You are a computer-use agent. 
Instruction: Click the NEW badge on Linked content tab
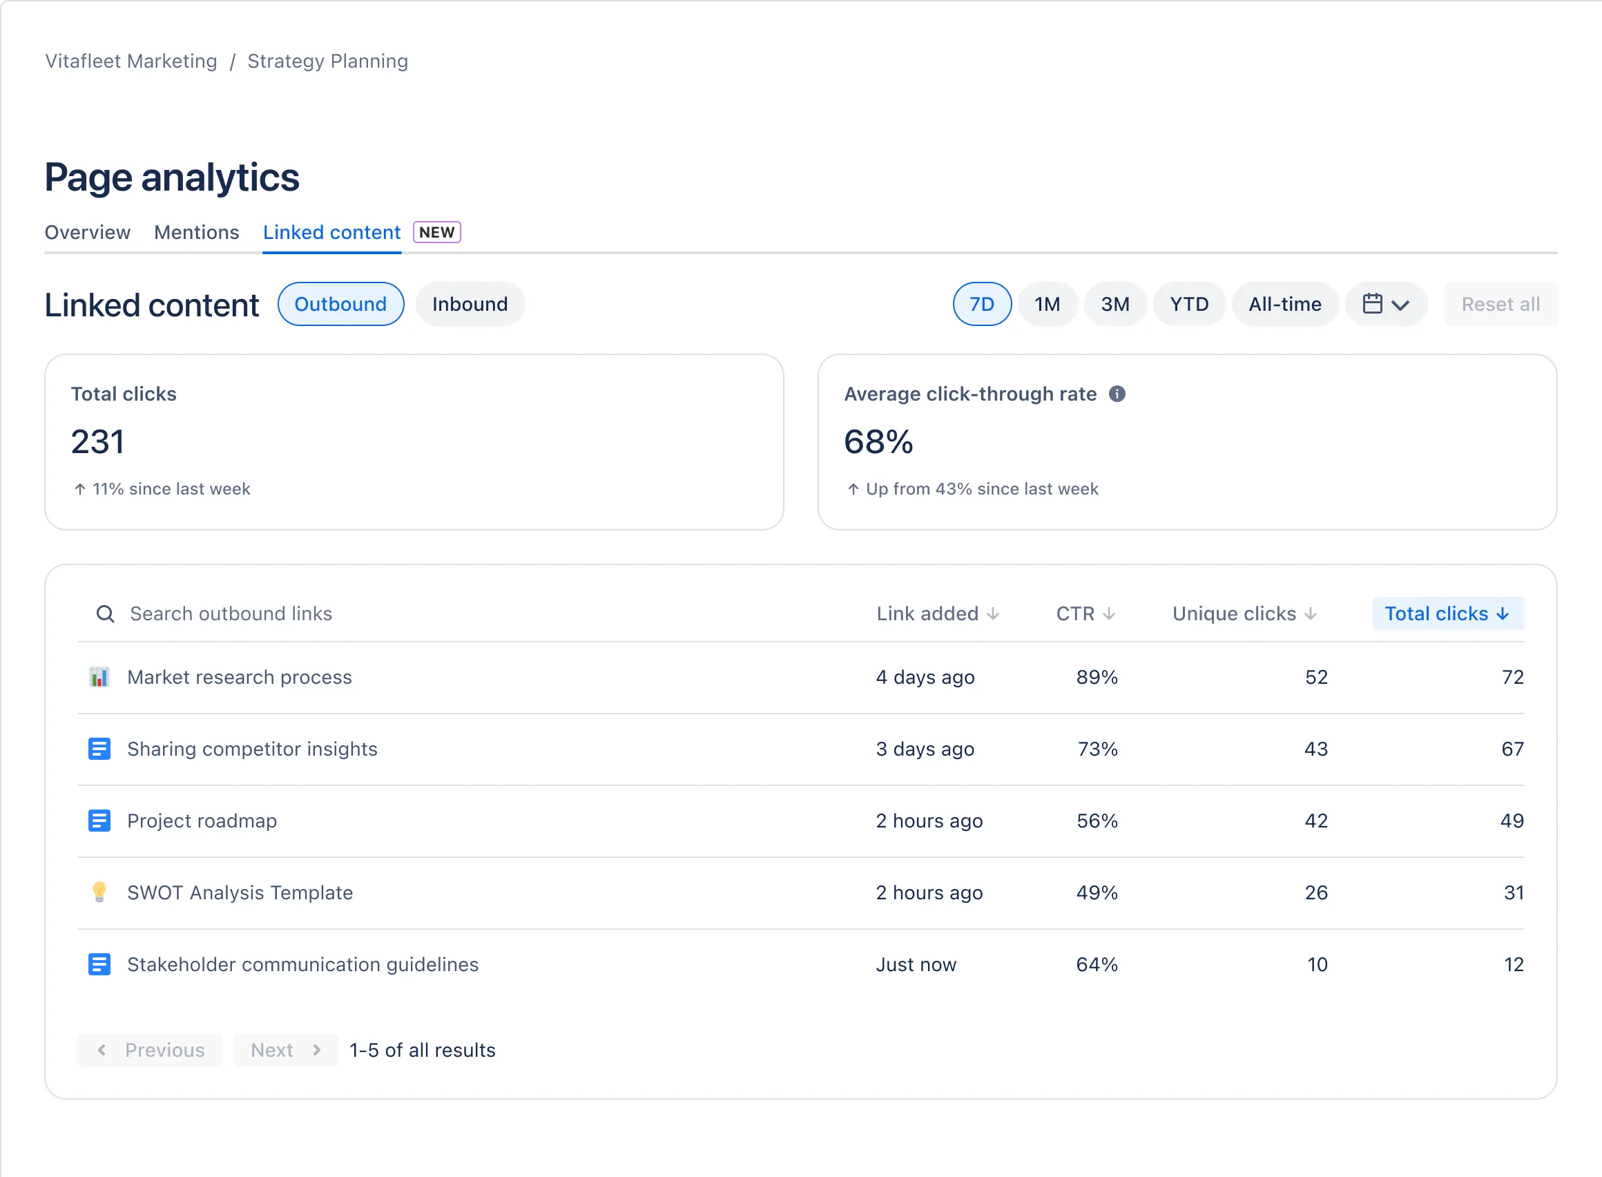pyautogui.click(x=436, y=232)
